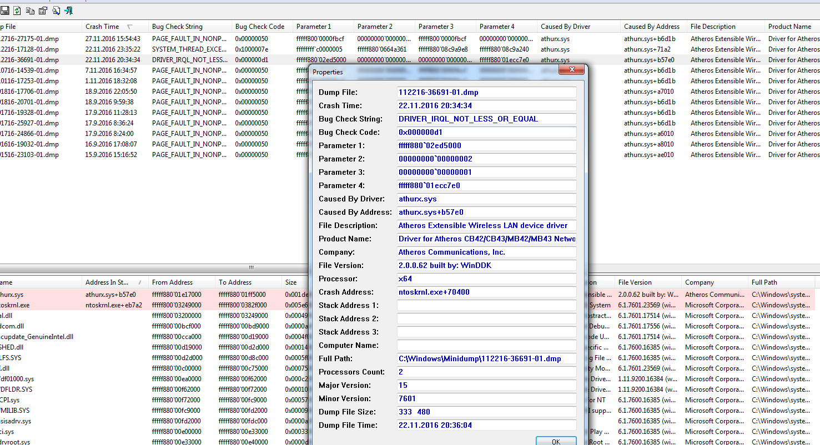
Task: Click the Processors Count field
Action: coord(486,372)
